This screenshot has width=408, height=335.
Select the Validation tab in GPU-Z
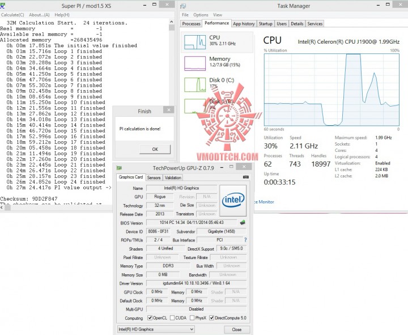tap(173, 177)
